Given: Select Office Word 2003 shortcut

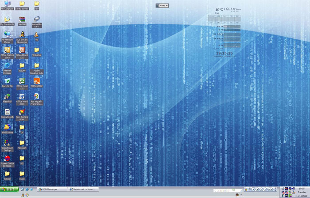Looking at the screenshot, I should 22,99.
